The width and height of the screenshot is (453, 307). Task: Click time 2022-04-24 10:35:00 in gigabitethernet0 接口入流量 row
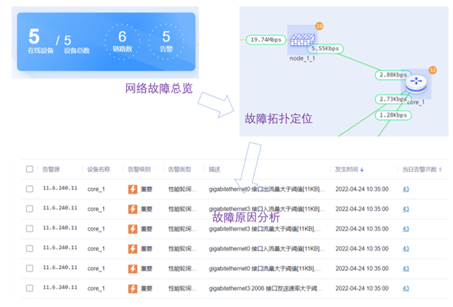(361, 249)
